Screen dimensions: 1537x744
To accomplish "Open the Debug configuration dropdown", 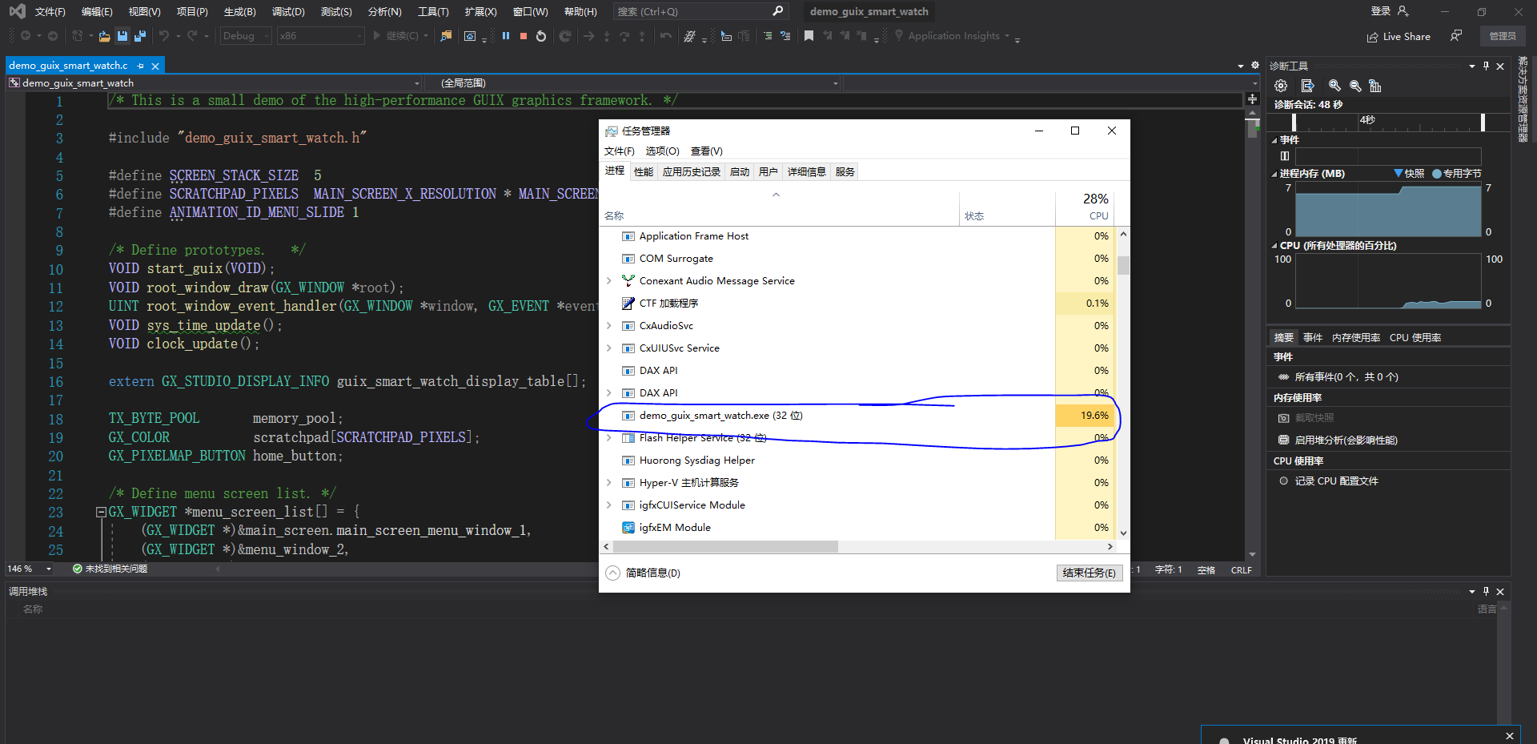I will point(246,36).
